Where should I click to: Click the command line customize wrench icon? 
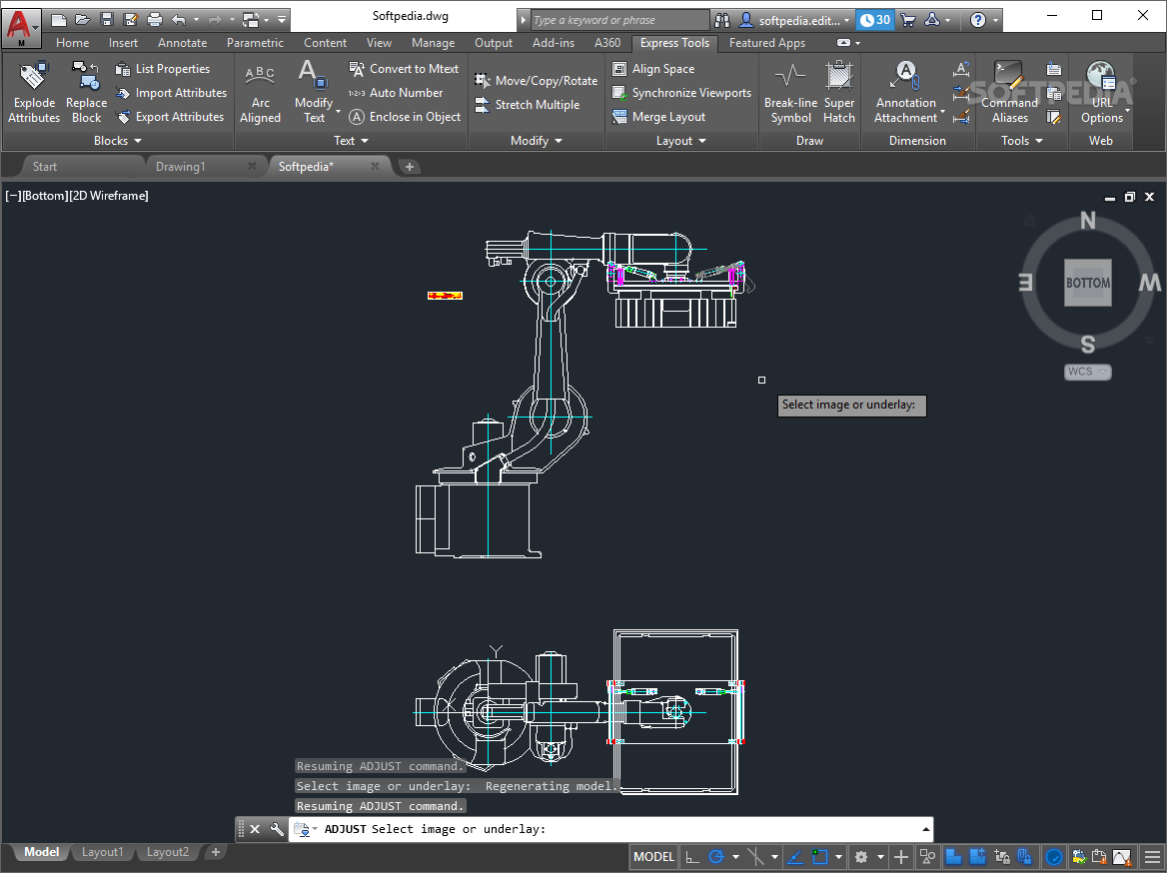(x=276, y=829)
